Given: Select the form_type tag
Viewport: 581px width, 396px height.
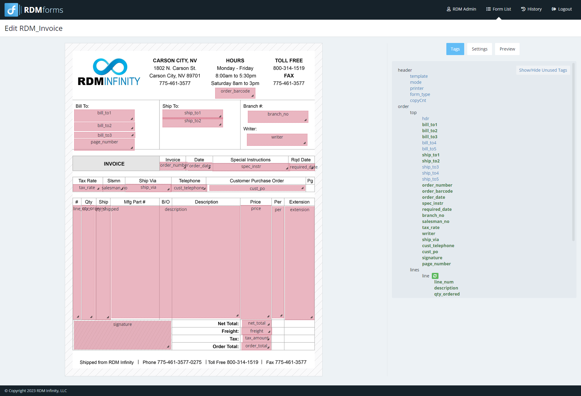Looking at the screenshot, I should (x=420, y=94).
